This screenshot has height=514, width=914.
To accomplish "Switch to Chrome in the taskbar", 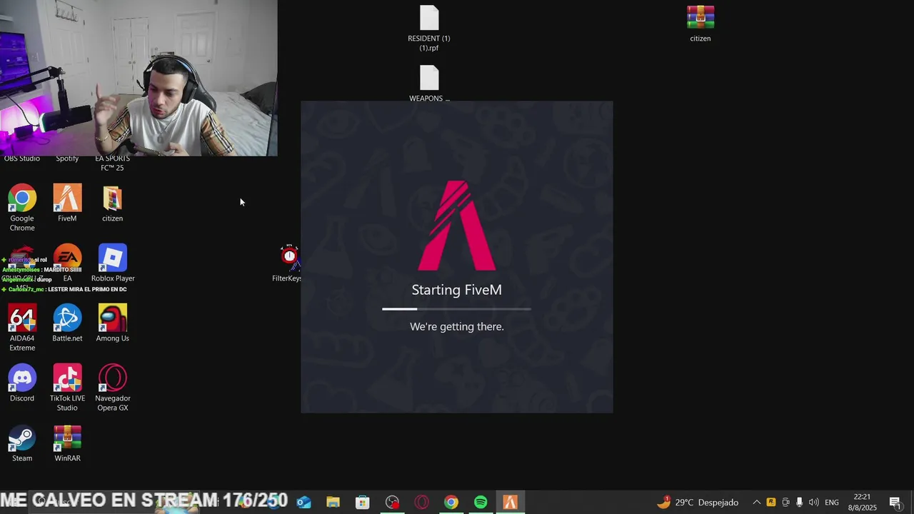I will 451,503.
